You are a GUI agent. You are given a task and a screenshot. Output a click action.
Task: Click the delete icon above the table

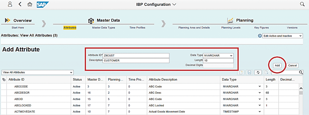(x=266, y=72)
